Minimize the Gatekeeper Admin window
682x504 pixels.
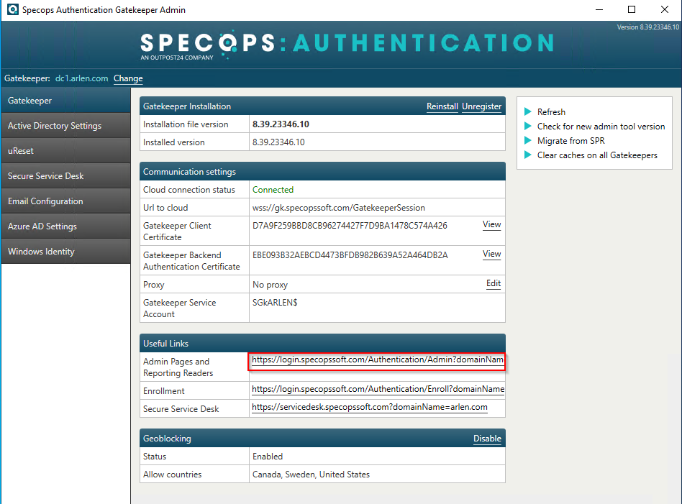click(x=599, y=9)
